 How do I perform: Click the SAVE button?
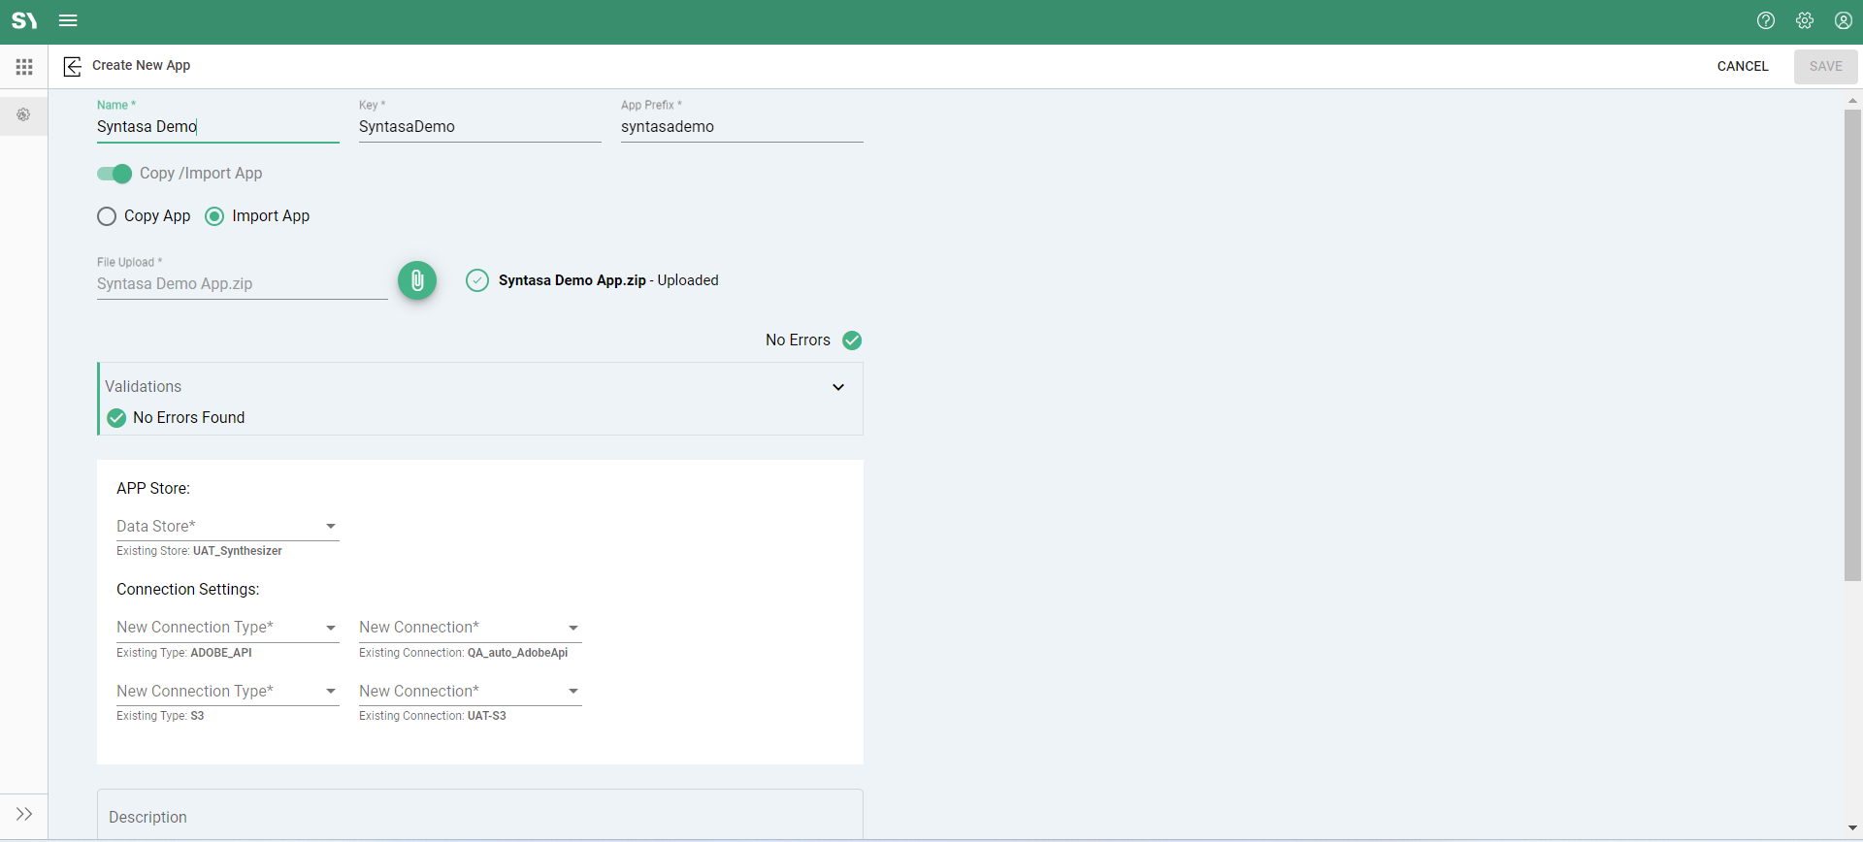click(x=1825, y=66)
